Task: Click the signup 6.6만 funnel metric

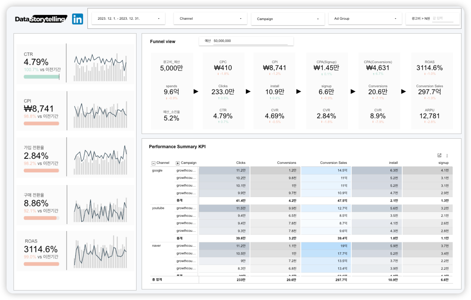Action: [x=326, y=92]
